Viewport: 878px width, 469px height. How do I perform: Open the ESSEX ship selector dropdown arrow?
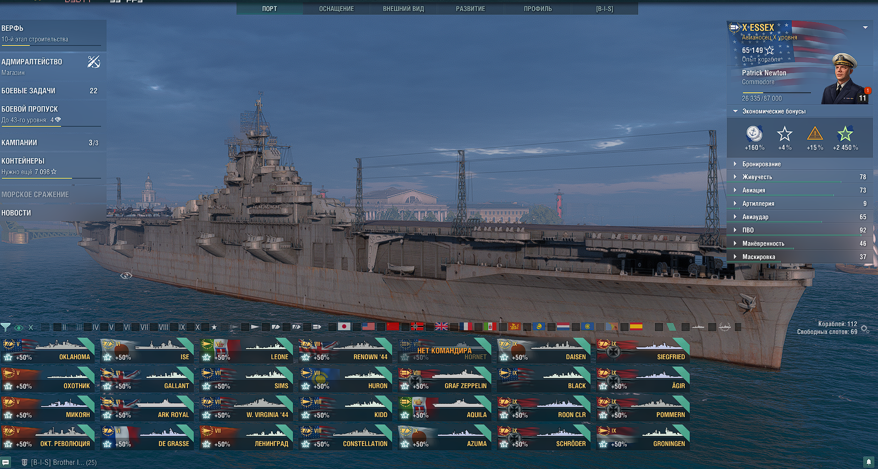tap(865, 28)
